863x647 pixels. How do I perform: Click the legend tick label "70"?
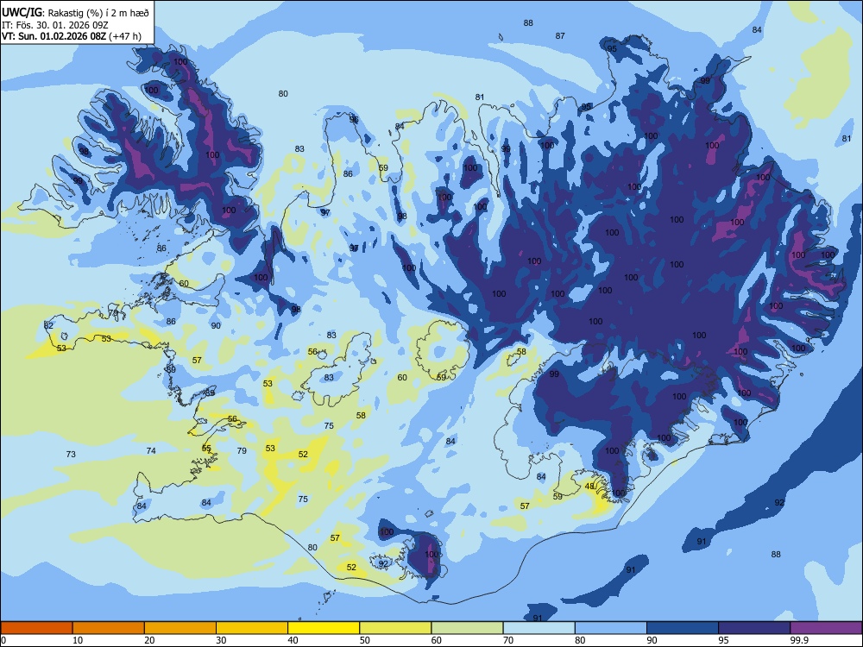(508, 640)
